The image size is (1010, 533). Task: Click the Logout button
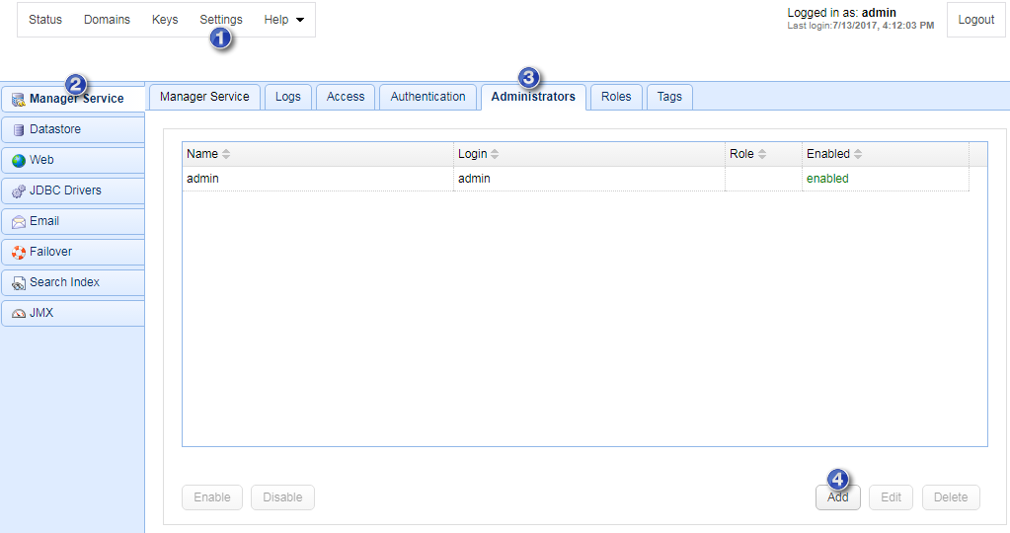click(975, 20)
